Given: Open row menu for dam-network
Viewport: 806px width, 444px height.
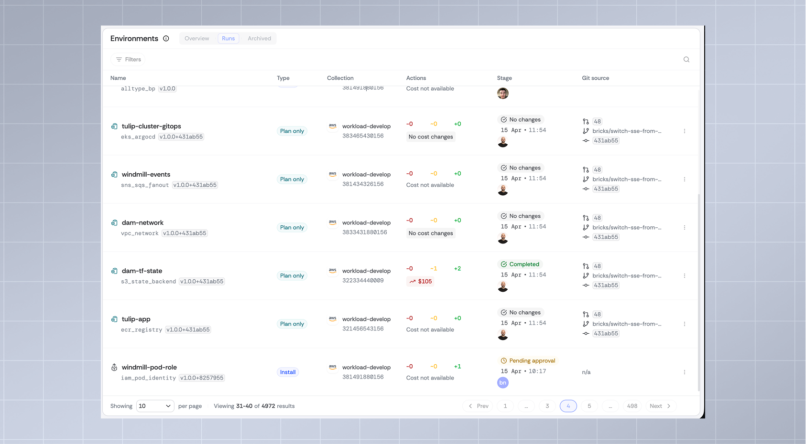Looking at the screenshot, I should point(685,228).
